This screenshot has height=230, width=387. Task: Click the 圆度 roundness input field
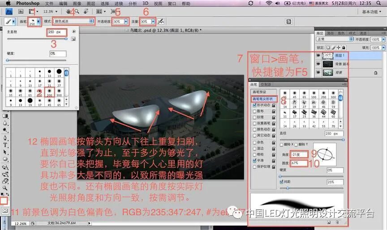pyautogui.click(x=299, y=163)
